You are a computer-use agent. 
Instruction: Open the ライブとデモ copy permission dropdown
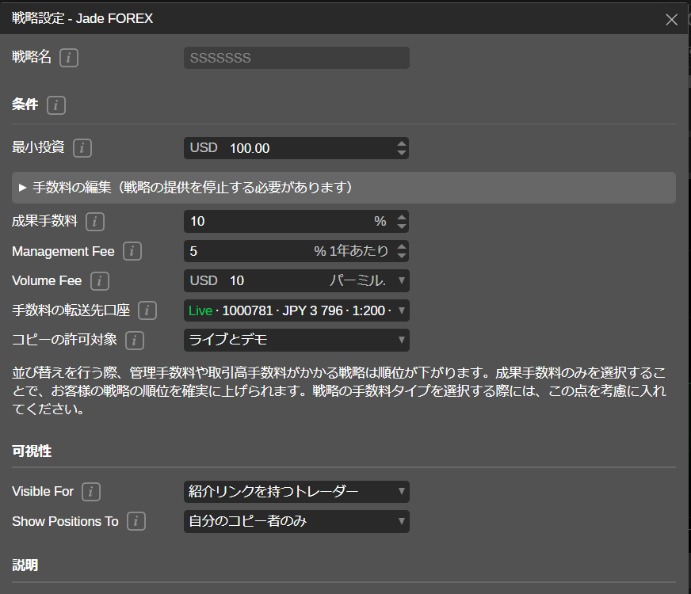(x=296, y=341)
